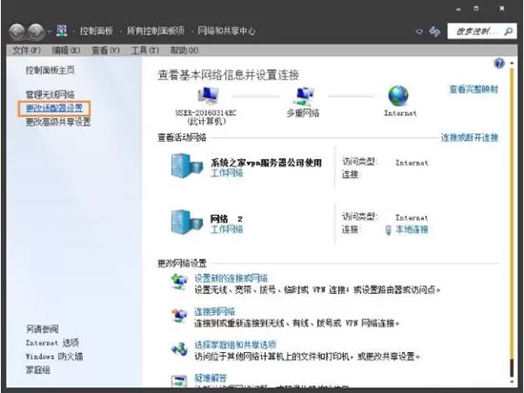
Task: Open 更改适配器设置 sidebar link
Action: (x=54, y=108)
